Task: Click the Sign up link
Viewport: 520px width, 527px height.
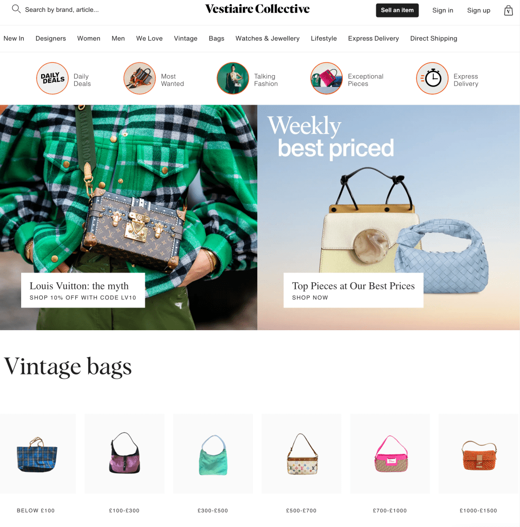Action: (479, 10)
